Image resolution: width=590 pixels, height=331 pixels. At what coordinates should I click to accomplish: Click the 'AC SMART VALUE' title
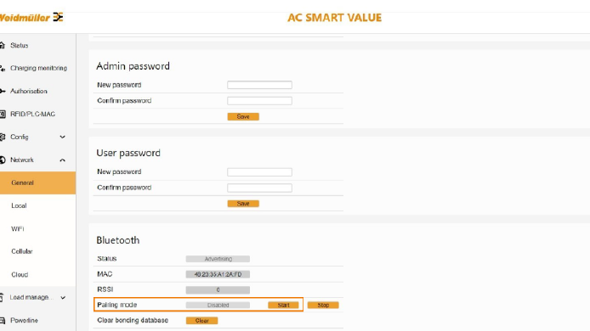tap(334, 18)
